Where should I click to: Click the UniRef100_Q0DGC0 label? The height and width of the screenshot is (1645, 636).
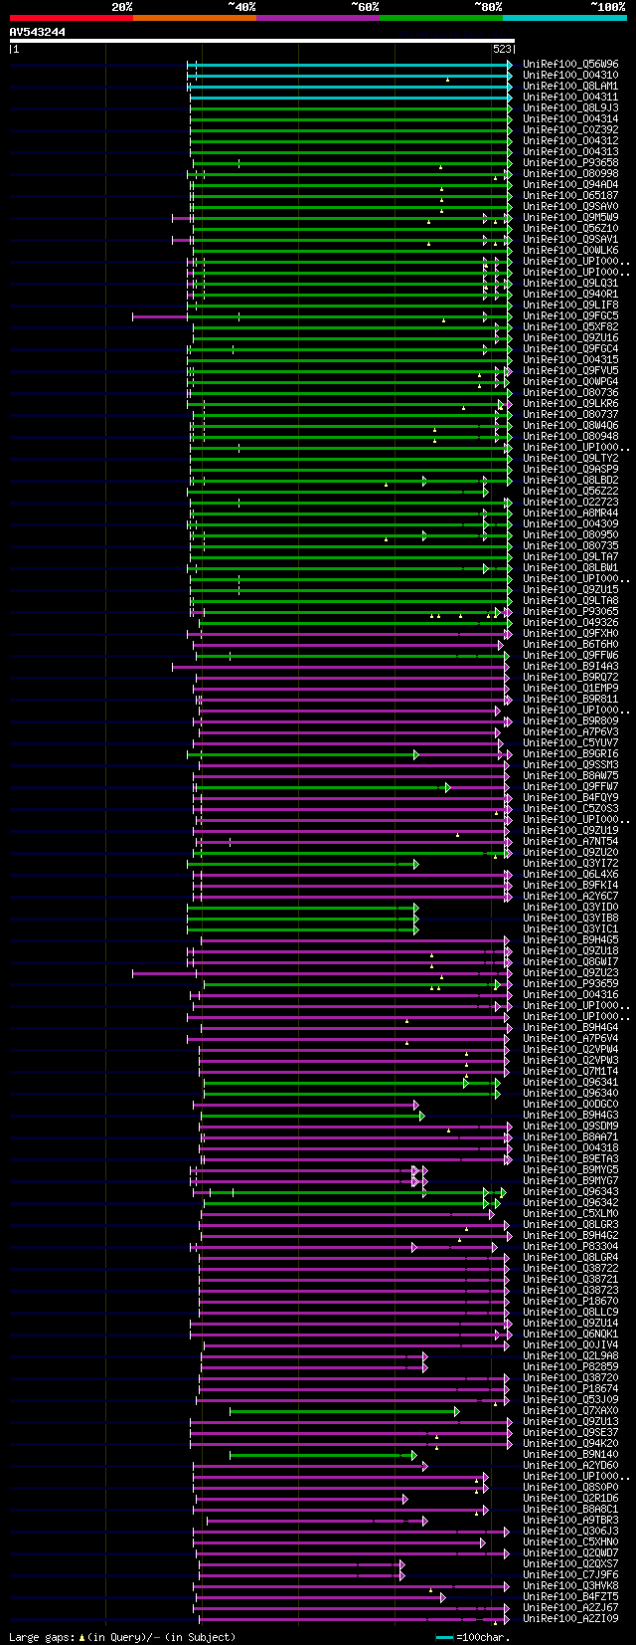[570, 1104]
